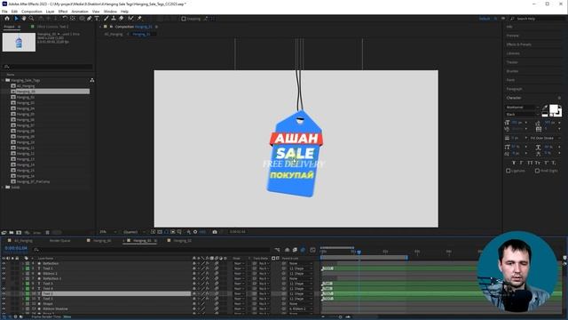The image size is (568, 320).
Task: Hide the first Reflection layer eye
Action: coord(4,263)
